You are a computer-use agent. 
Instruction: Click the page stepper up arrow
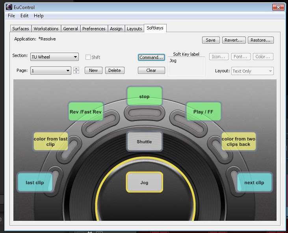tap(76, 69)
